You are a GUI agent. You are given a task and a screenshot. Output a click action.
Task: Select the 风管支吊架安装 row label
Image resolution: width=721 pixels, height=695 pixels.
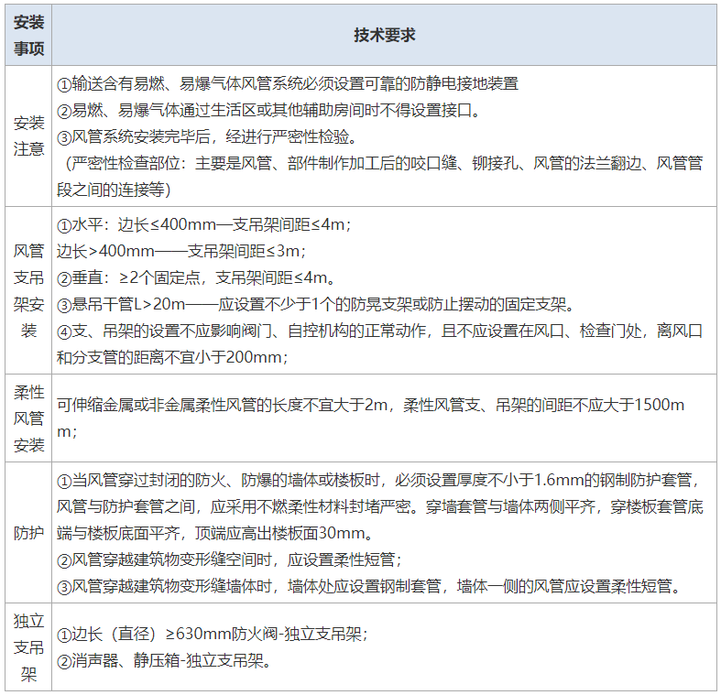click(28, 288)
